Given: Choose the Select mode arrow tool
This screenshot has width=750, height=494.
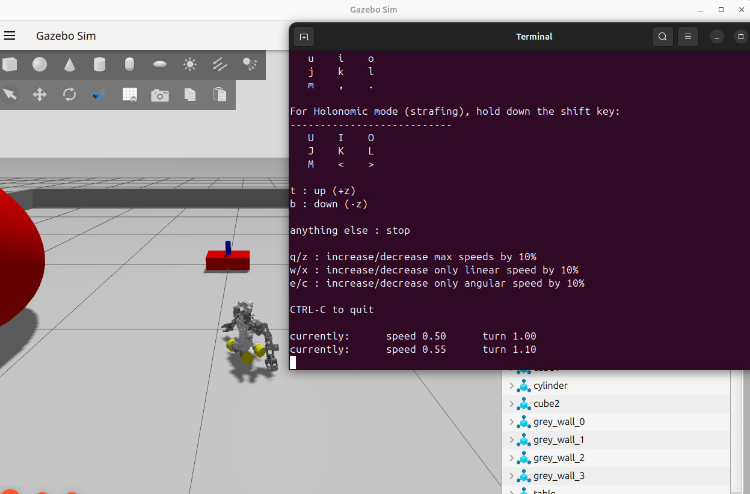Looking at the screenshot, I should tap(10, 94).
